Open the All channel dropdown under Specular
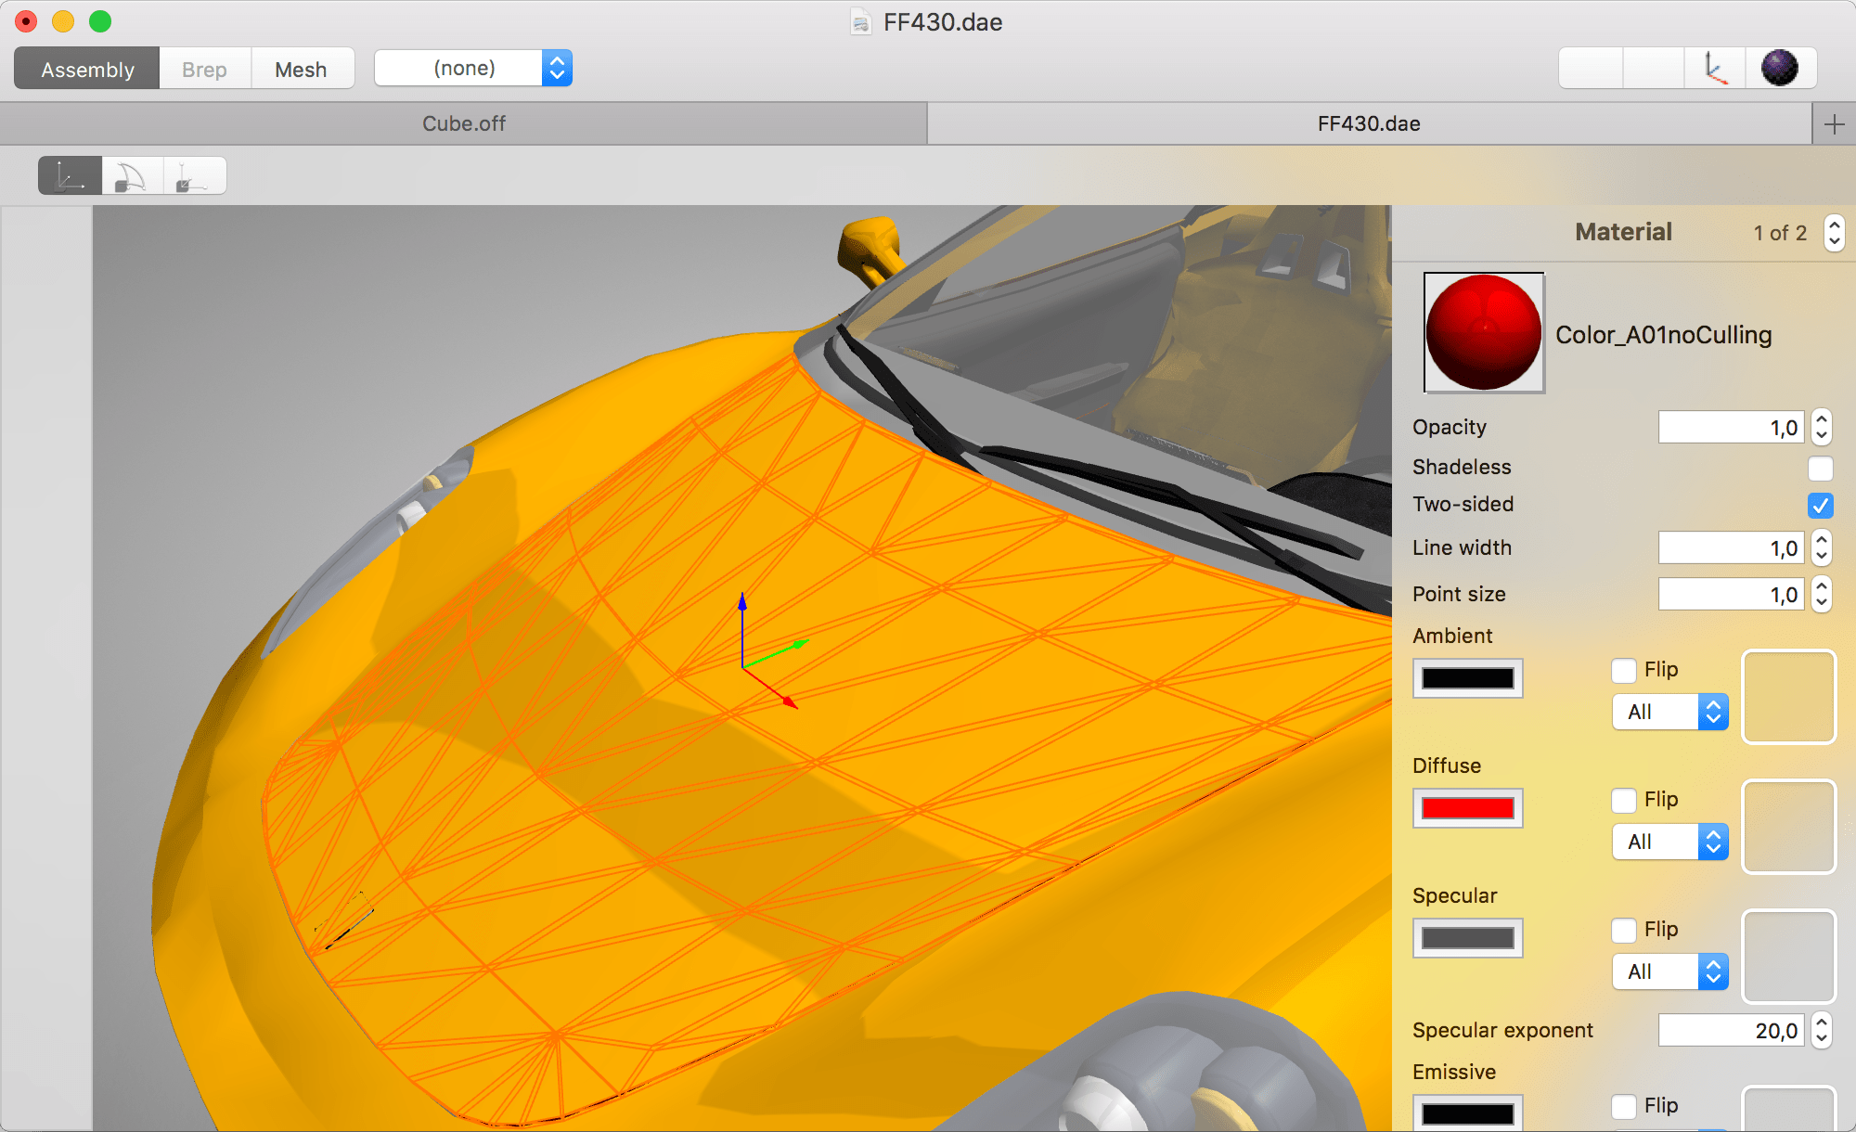 (1669, 971)
